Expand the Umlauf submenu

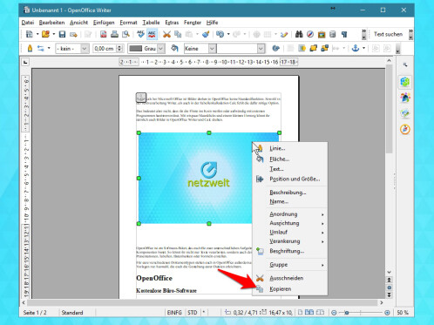(290, 233)
